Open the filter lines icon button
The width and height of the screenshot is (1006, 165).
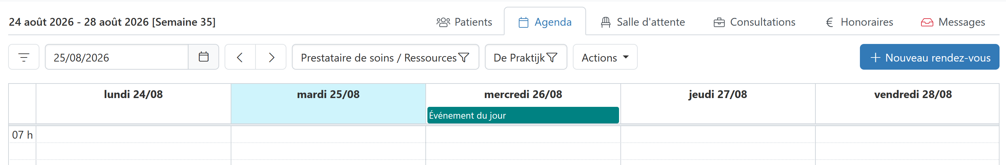(x=24, y=57)
